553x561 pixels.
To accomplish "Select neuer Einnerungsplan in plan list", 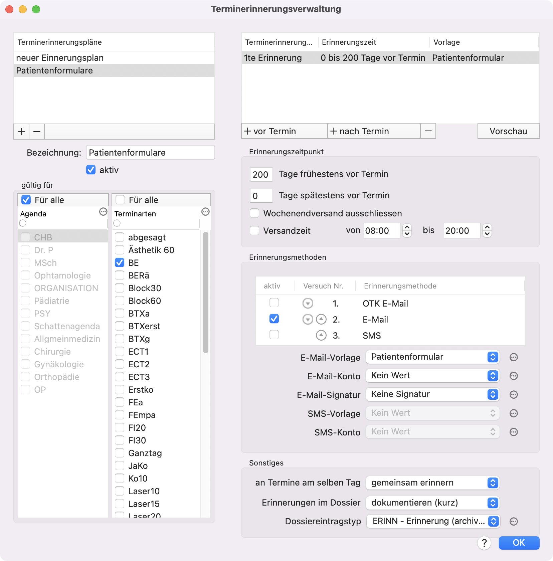I will click(114, 58).
